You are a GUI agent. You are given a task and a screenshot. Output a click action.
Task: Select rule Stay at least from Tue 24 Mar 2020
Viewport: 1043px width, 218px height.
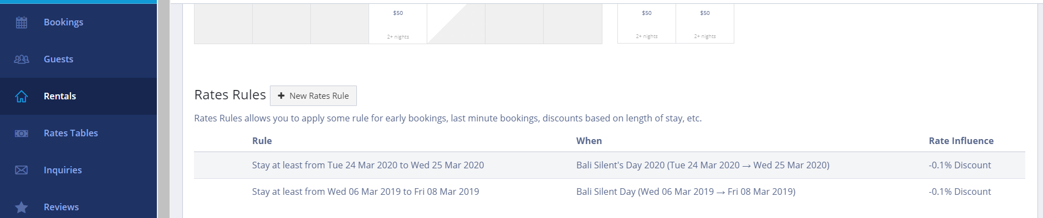[368, 165]
